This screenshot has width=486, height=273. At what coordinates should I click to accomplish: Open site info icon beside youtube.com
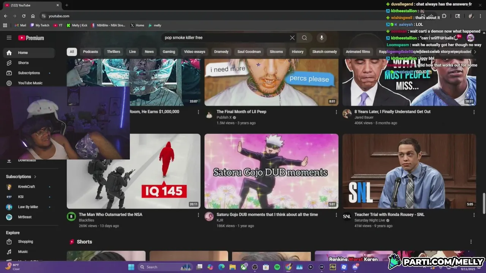44,16
